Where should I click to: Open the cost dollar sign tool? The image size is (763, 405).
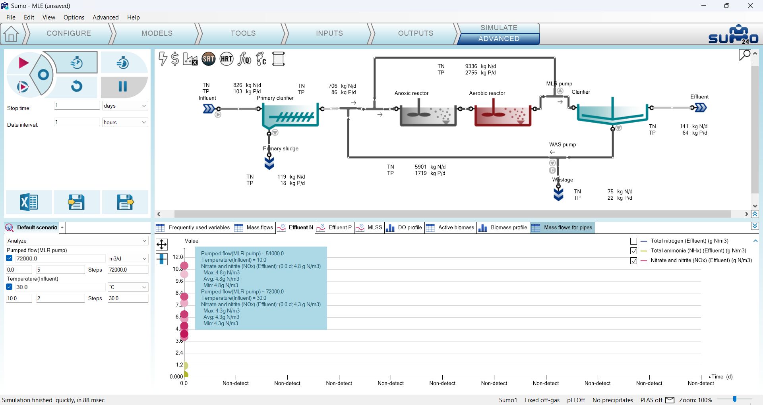coord(175,59)
